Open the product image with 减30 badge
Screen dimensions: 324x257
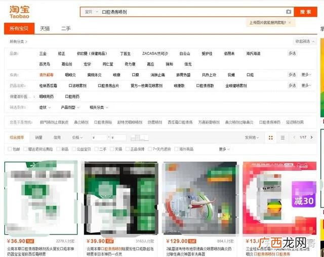click(279, 198)
